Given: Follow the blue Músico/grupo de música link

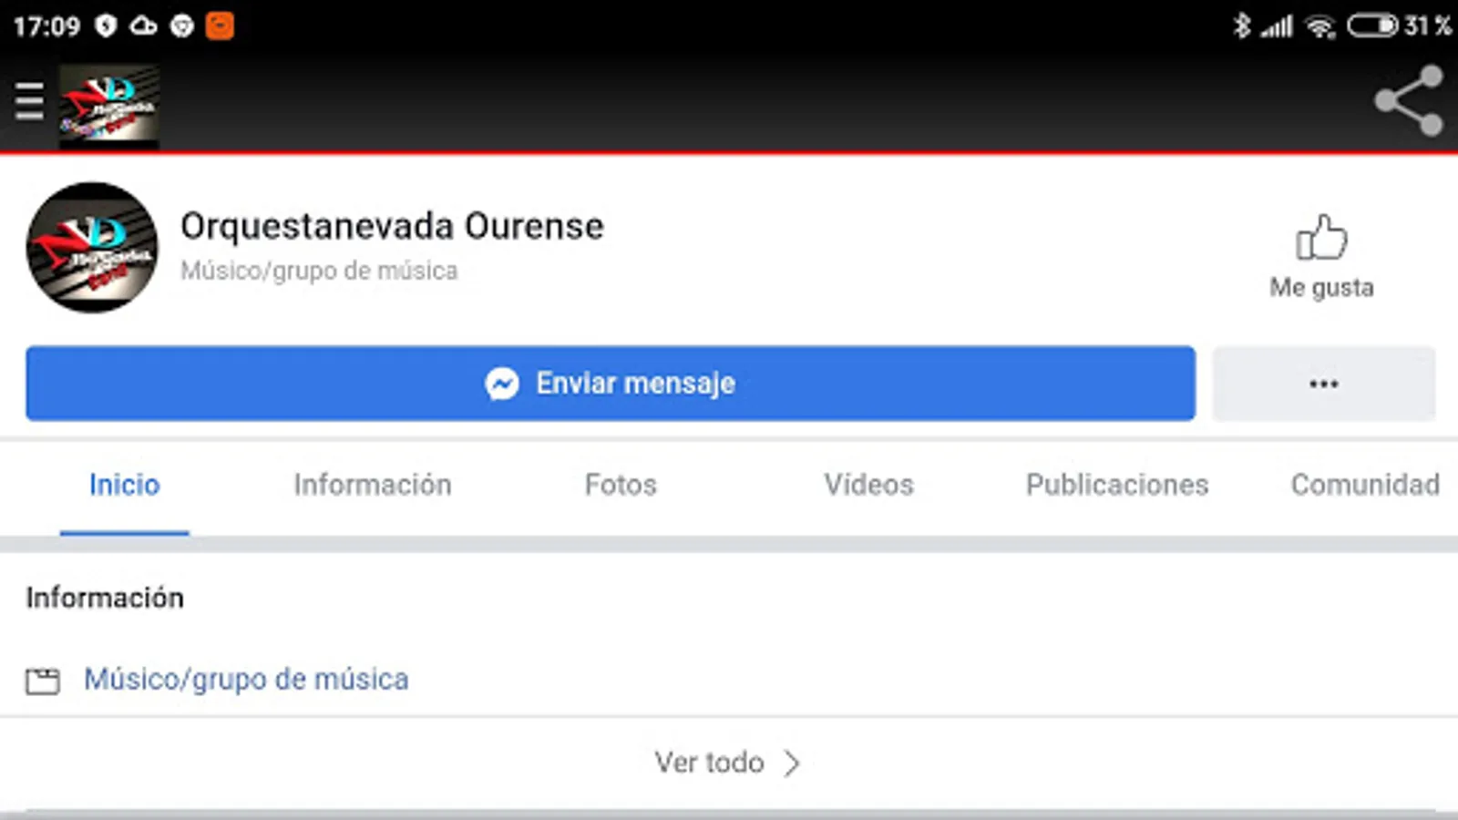Looking at the screenshot, I should point(246,680).
